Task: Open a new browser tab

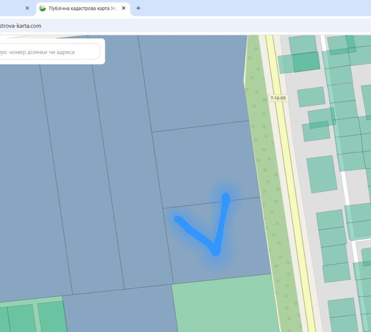Action: pos(138,8)
